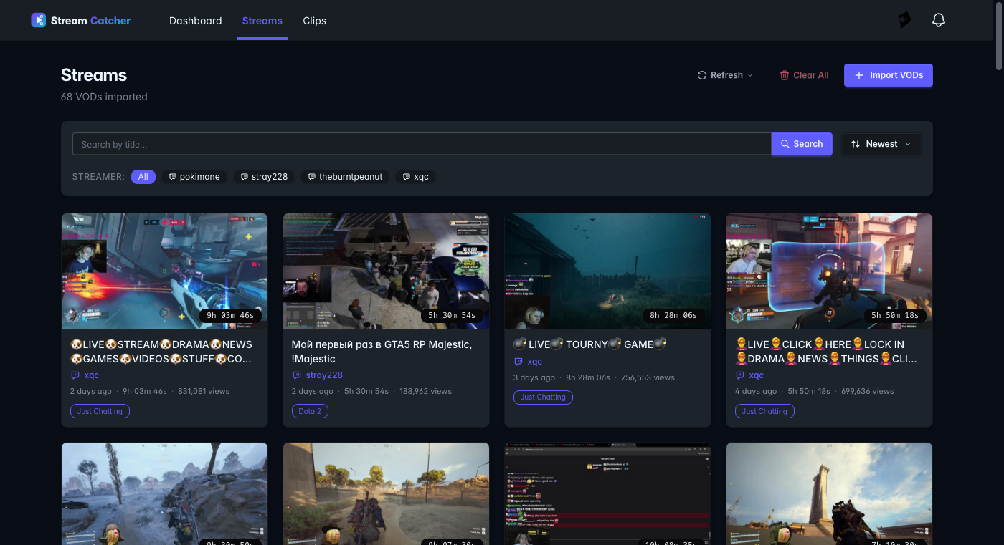Expand the Refresh dropdown
Viewport: 1004px width, 545px height.
pyautogui.click(x=750, y=75)
